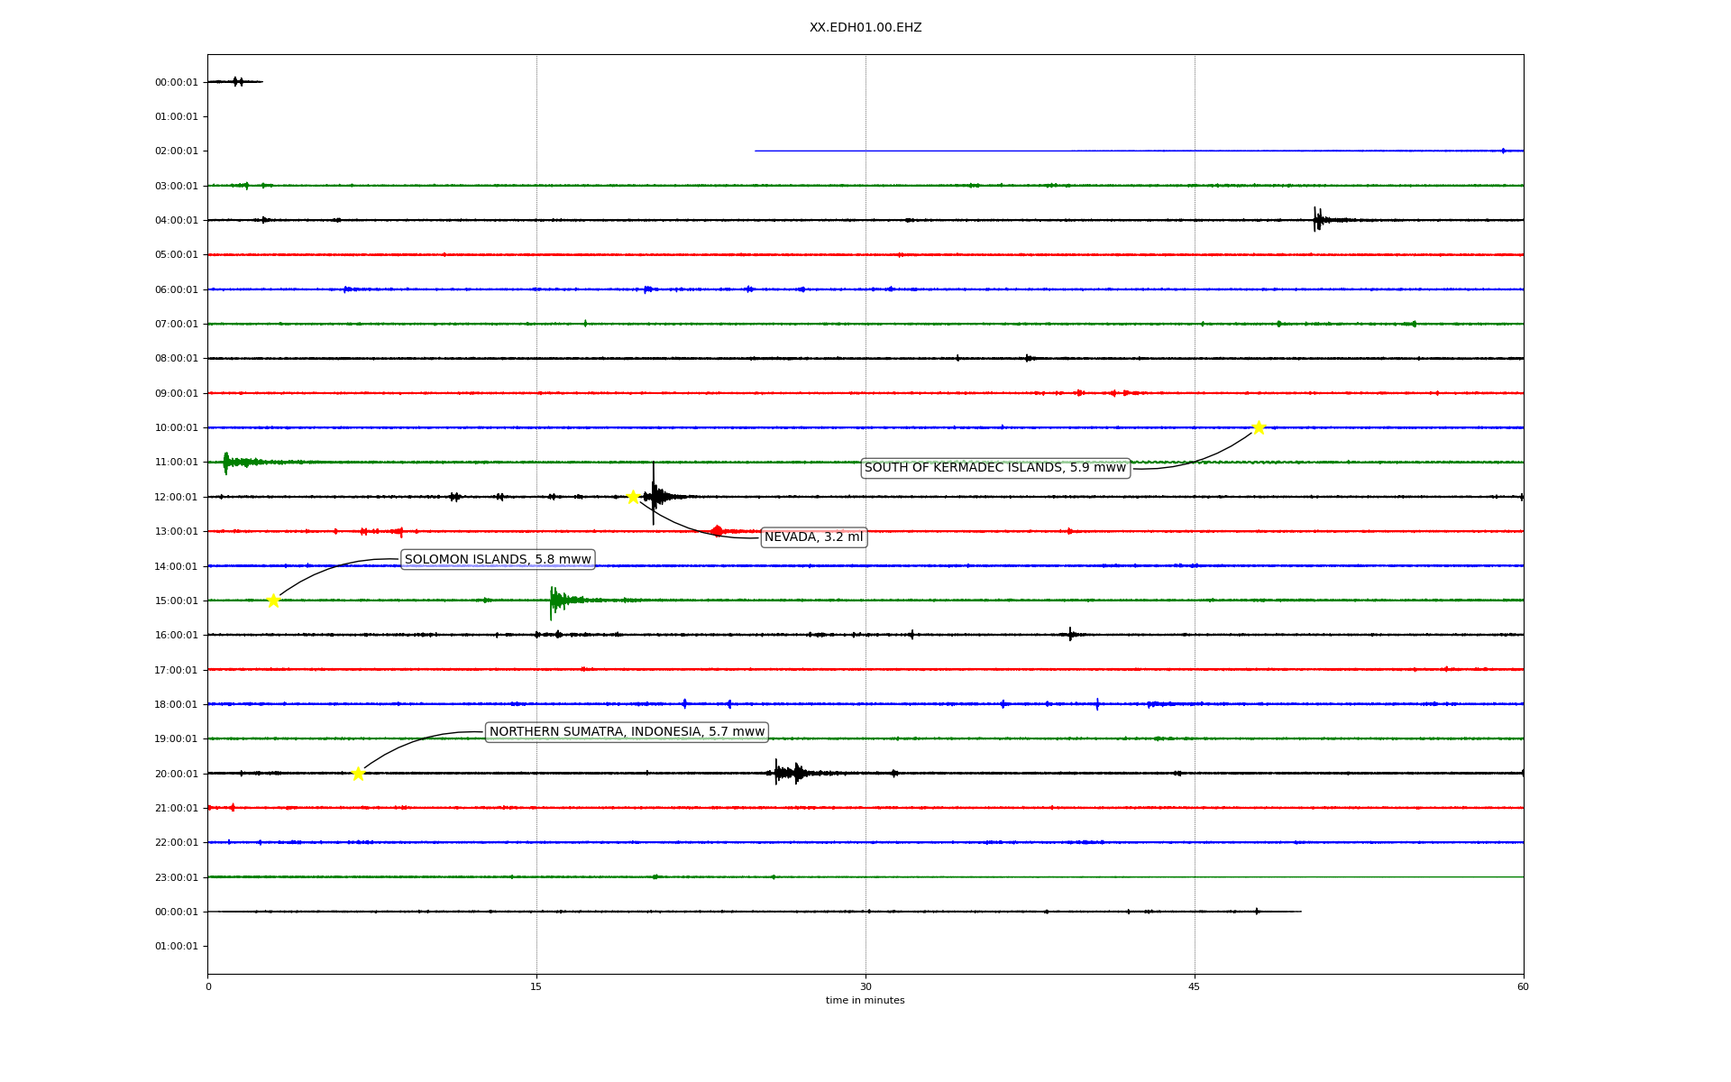Viewport: 1731px width, 1082px height.
Task: Click the black waveform burst on 20:00 trace
Action: [788, 773]
